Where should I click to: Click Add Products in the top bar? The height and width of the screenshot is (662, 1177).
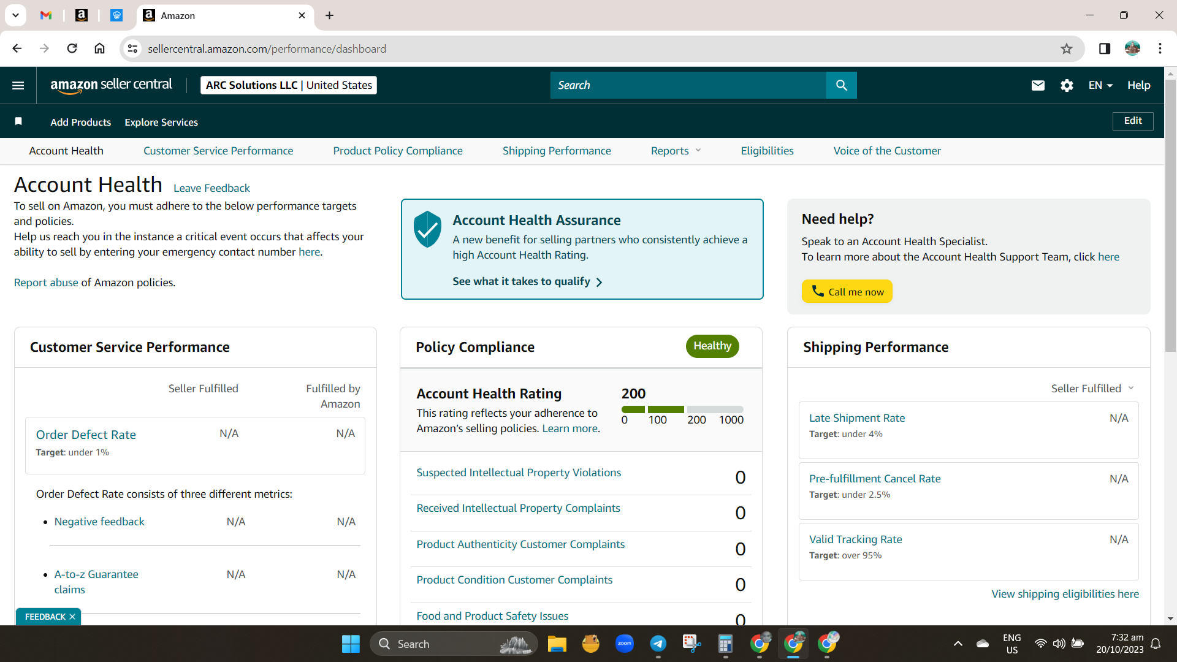(81, 122)
